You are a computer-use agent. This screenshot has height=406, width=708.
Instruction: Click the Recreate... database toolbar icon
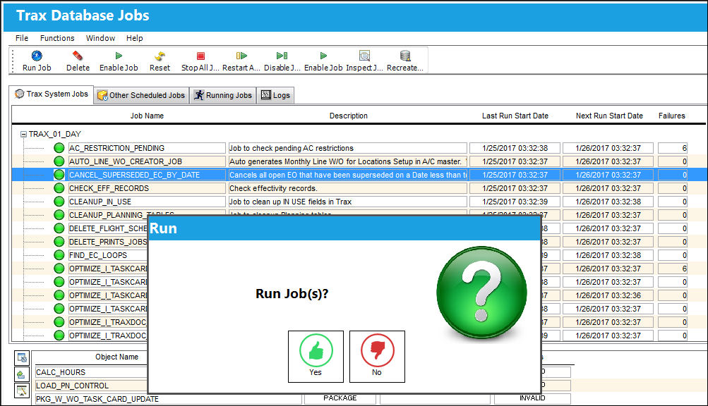point(405,56)
